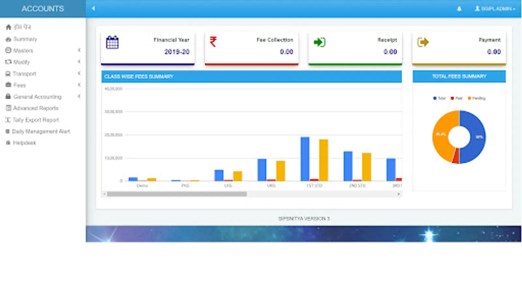Click the yellow bar for UKG
This screenshot has width=522, height=293.
(x=281, y=171)
